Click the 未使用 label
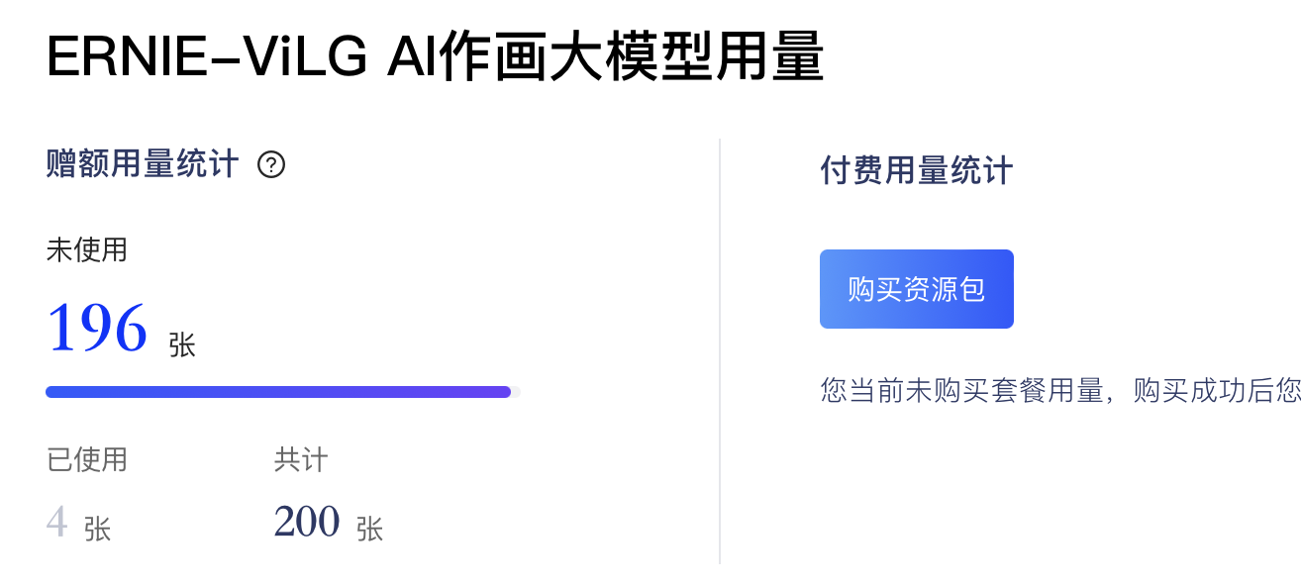The width and height of the screenshot is (1301, 586). pyautogui.click(x=87, y=249)
